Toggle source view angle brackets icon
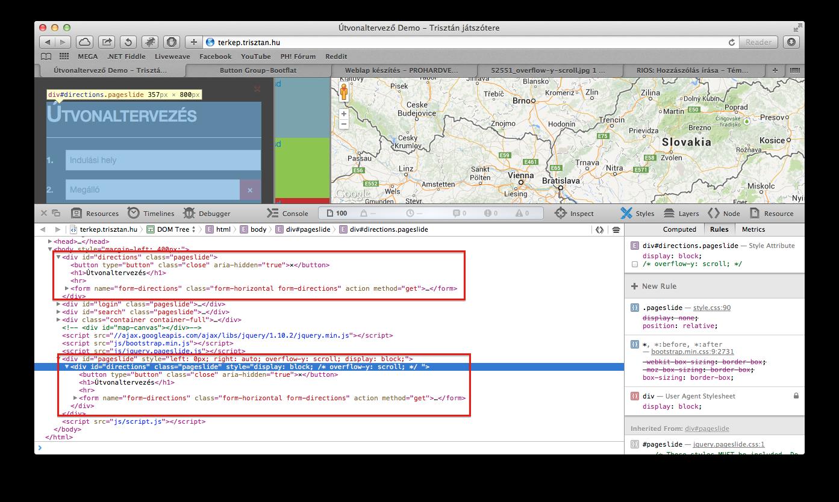Viewport: 839px width, 502px height. pyautogui.click(x=600, y=229)
